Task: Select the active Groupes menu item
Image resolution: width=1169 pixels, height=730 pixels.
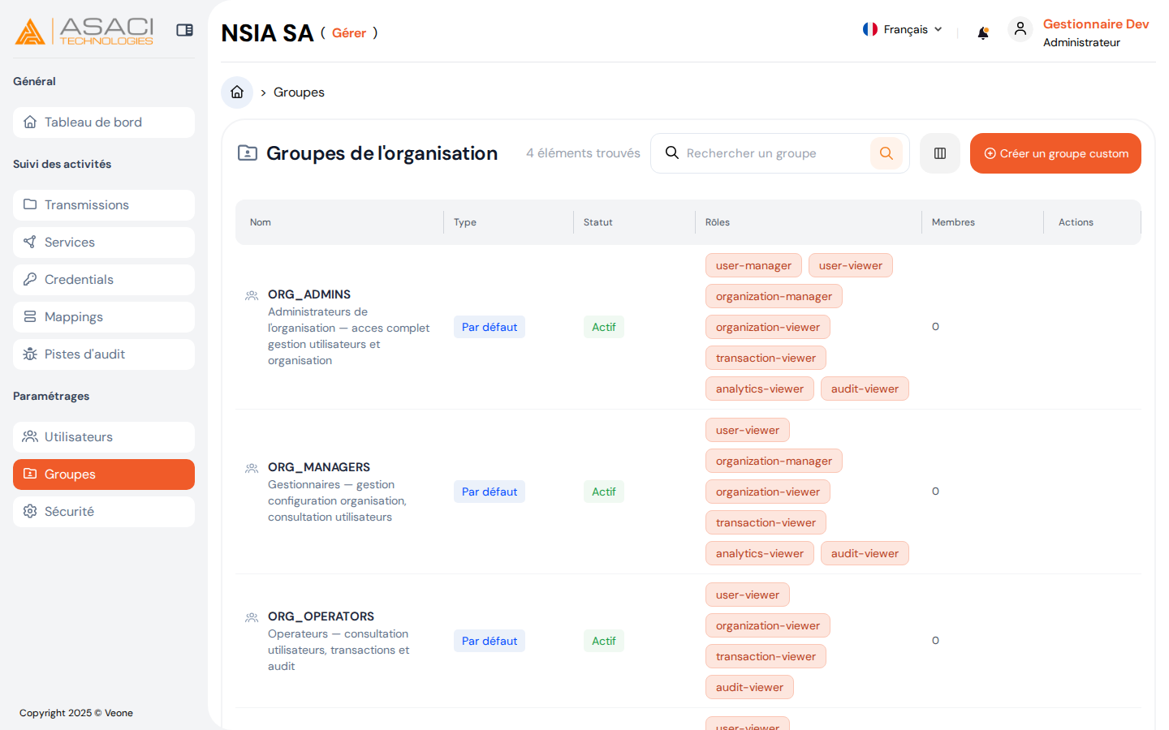Action: 104,474
